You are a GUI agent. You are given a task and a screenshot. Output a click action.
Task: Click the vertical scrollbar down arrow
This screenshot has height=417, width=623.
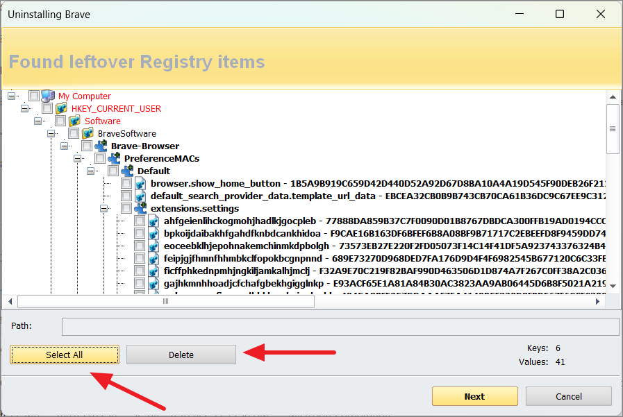[613, 286]
